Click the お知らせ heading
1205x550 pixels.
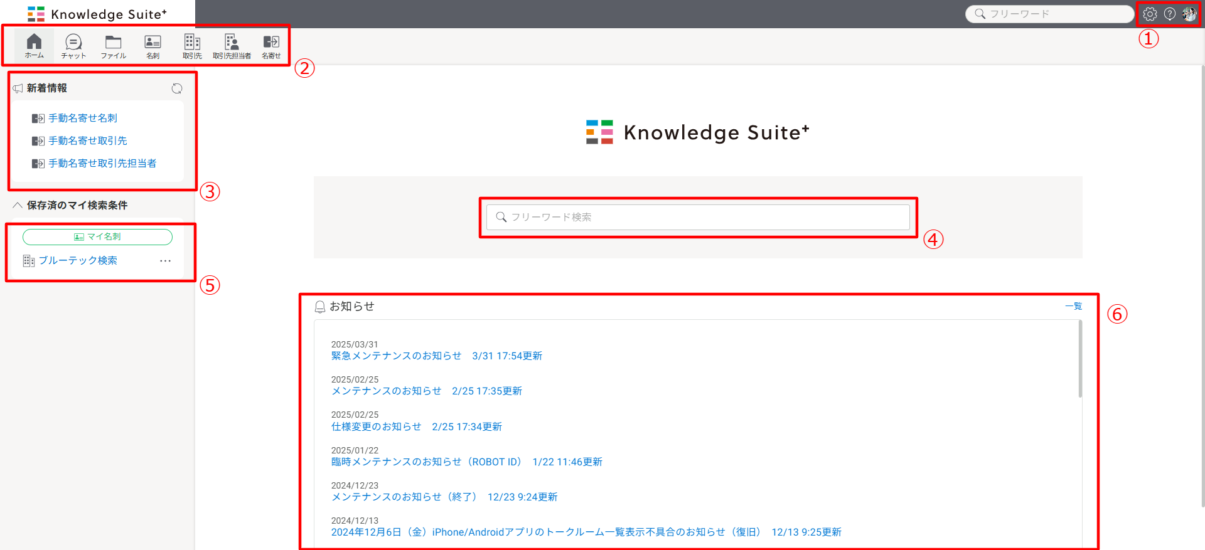pos(352,306)
